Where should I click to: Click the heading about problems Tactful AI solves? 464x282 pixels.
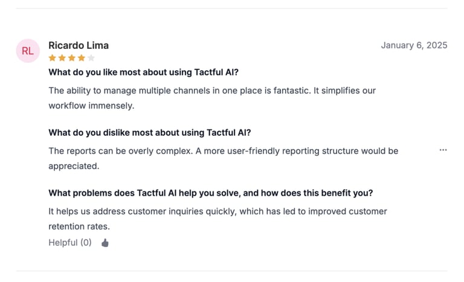[x=211, y=193]
